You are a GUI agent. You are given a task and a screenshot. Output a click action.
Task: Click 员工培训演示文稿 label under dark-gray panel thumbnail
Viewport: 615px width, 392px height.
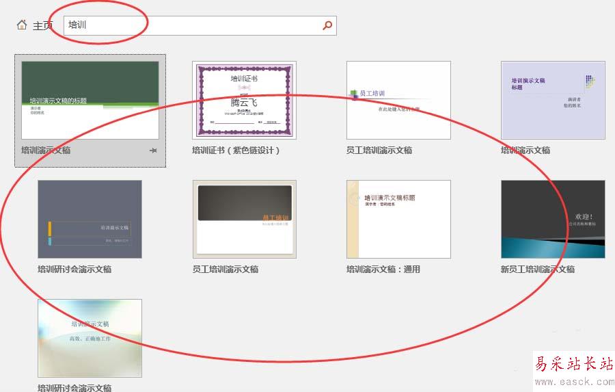[225, 270]
